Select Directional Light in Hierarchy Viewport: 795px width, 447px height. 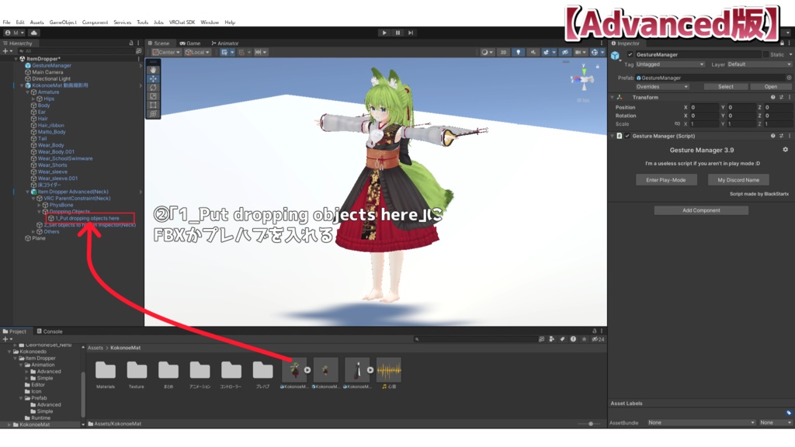point(50,78)
